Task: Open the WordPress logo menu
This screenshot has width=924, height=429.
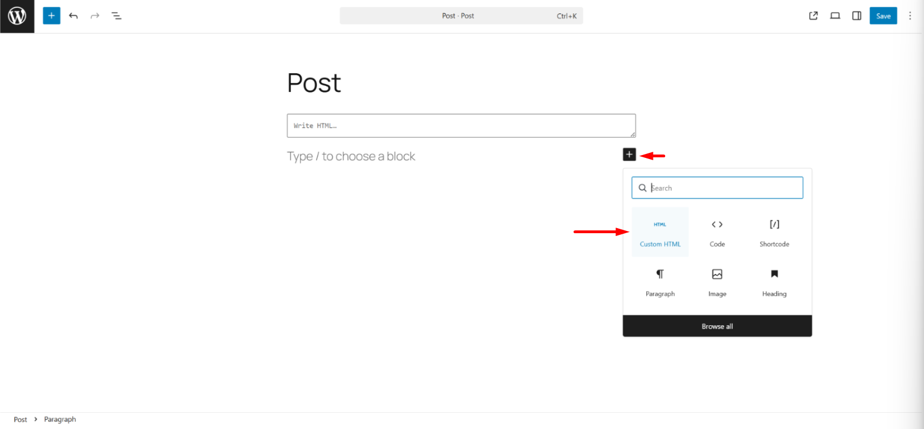Action: pos(17,16)
